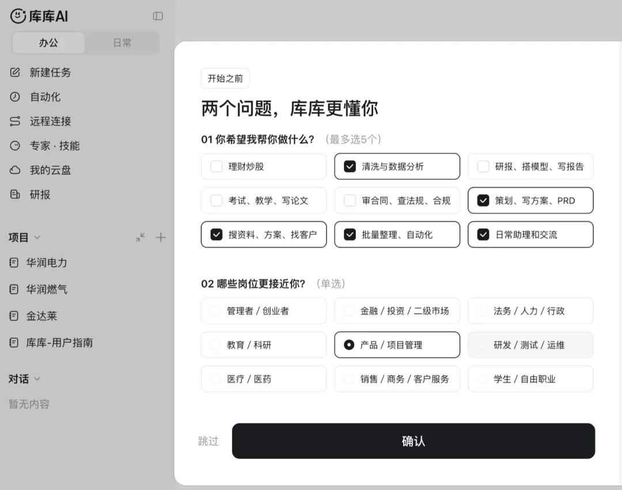Open 远程连接 in the sidebar
Viewport: 622px width, 490px height.
click(50, 121)
